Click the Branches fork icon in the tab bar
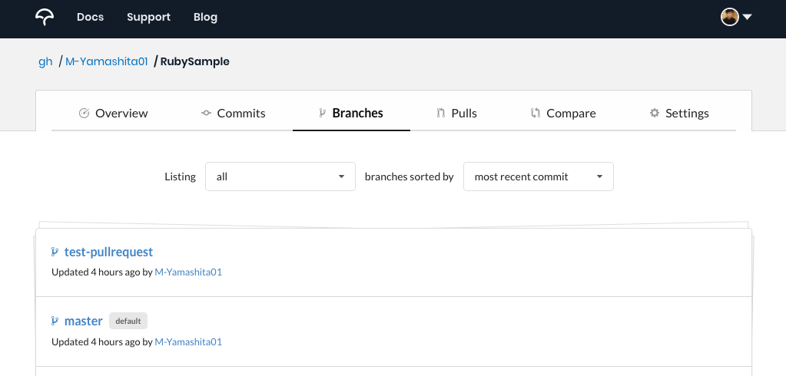786x376 pixels. [x=323, y=113]
